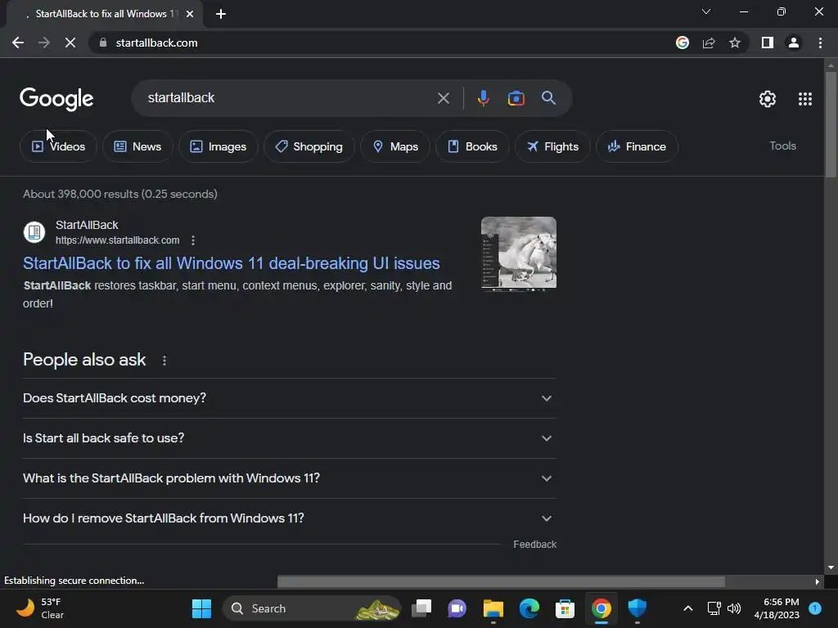Open Task View on taskbar

(421, 608)
